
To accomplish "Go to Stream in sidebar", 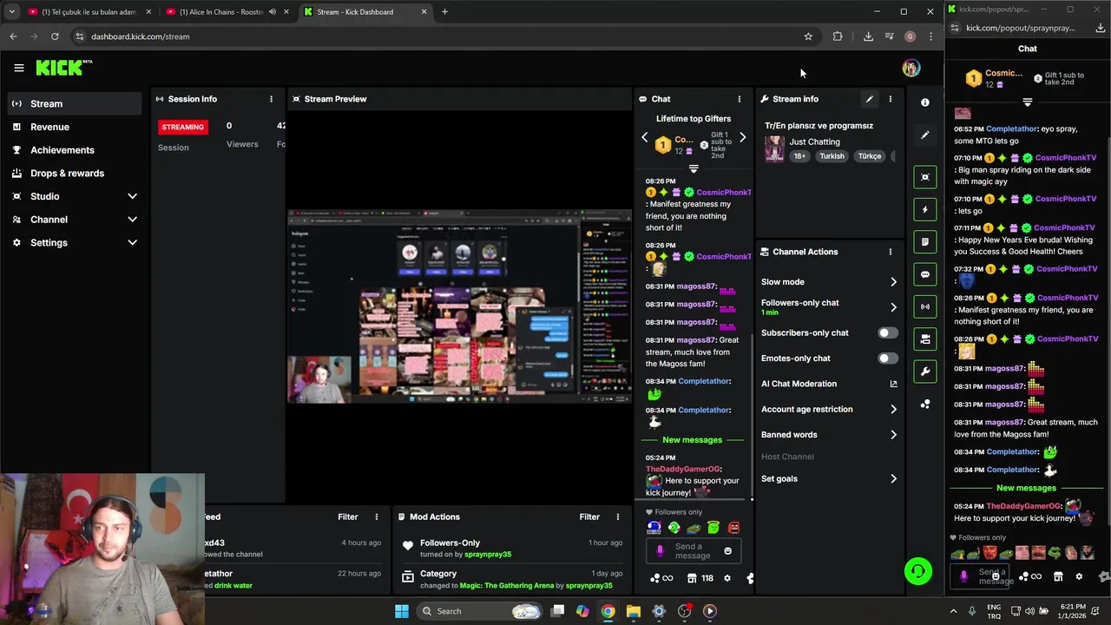I will point(75,103).
